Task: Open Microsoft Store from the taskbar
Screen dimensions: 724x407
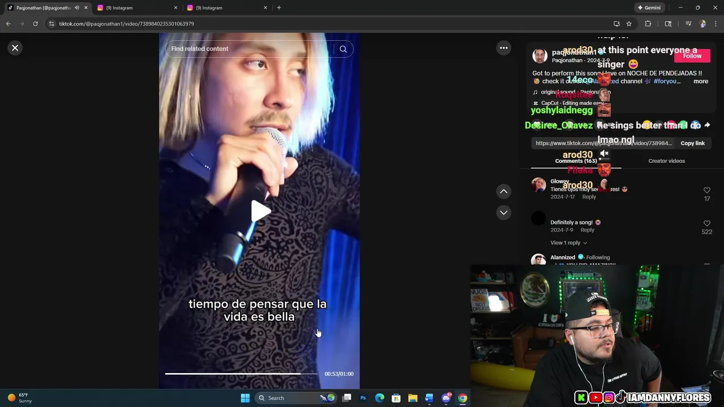Action: point(396,398)
